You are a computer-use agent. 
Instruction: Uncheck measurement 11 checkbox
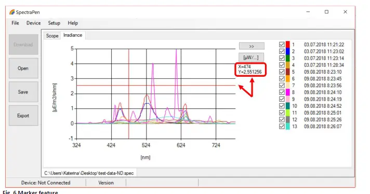click(x=282, y=113)
